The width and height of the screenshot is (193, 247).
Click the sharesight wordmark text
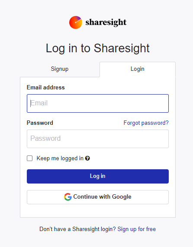click(106, 22)
